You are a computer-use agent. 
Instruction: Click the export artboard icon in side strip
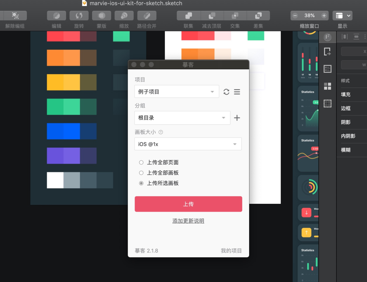click(327, 52)
